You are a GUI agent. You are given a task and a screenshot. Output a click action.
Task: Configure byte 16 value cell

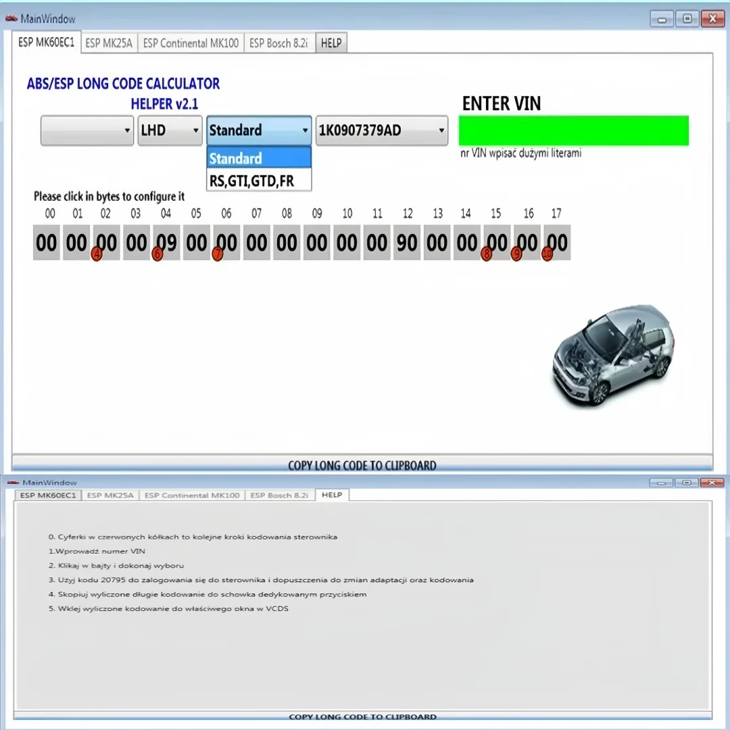point(527,243)
